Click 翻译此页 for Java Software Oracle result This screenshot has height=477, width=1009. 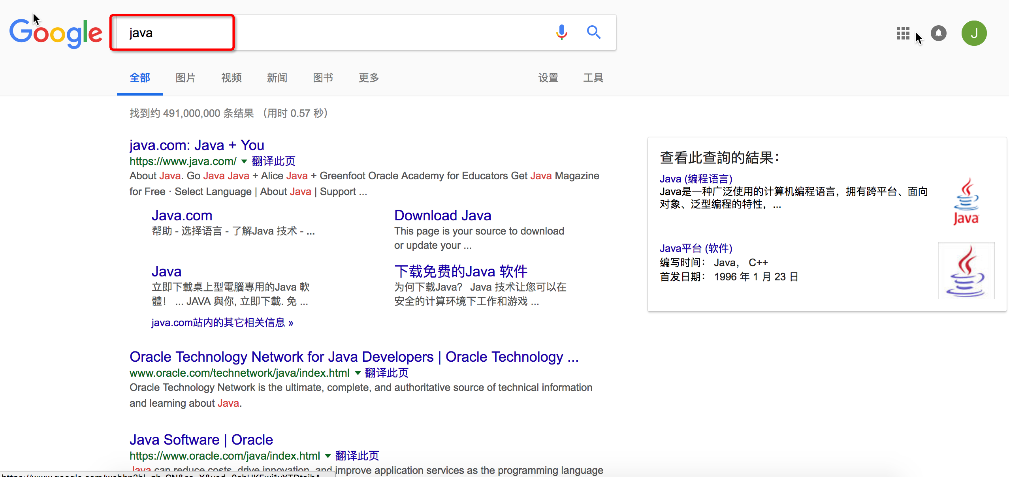coord(357,456)
